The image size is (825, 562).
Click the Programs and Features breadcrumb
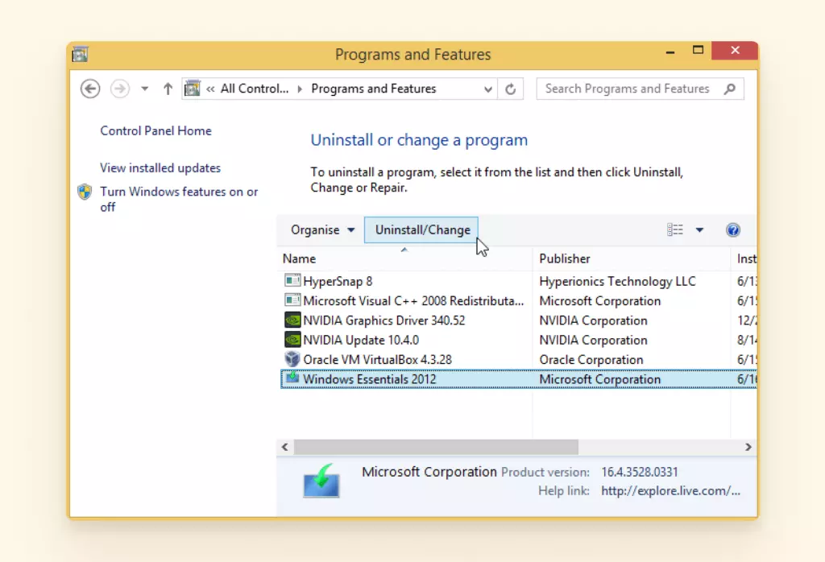[374, 89]
